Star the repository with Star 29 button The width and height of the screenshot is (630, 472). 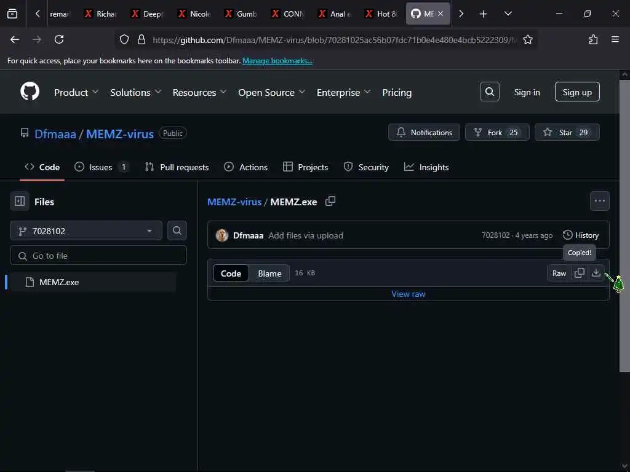click(567, 133)
